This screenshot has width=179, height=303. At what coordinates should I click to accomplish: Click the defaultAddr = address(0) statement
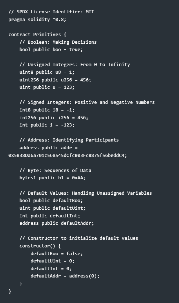[x=65, y=276]
